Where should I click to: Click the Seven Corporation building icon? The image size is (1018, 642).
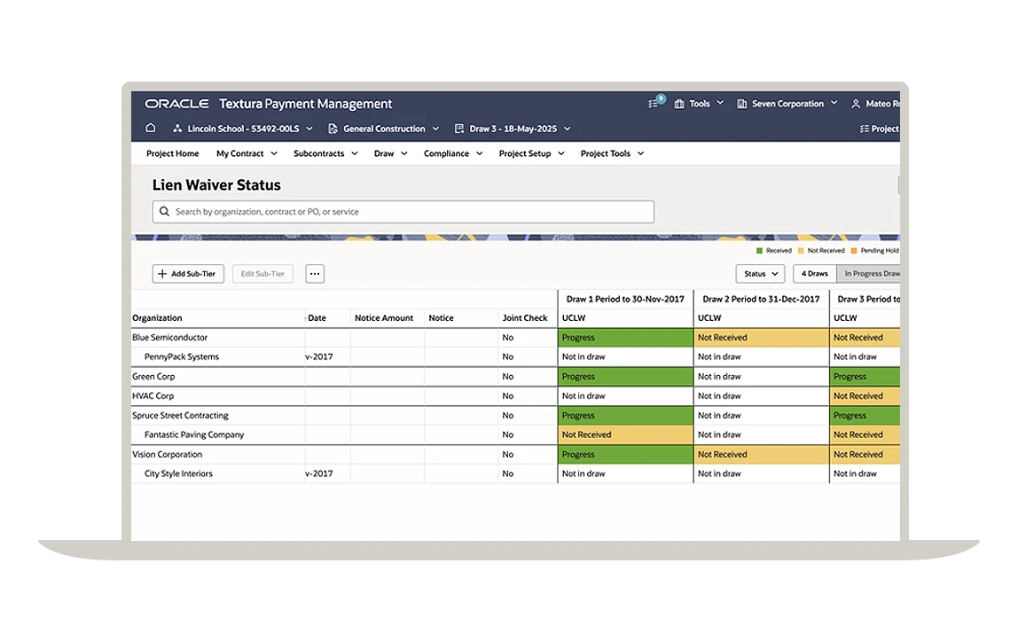pyautogui.click(x=742, y=104)
